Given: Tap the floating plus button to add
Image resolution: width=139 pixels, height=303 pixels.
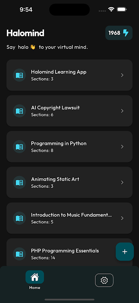Looking at the screenshot, I should (x=125, y=251).
